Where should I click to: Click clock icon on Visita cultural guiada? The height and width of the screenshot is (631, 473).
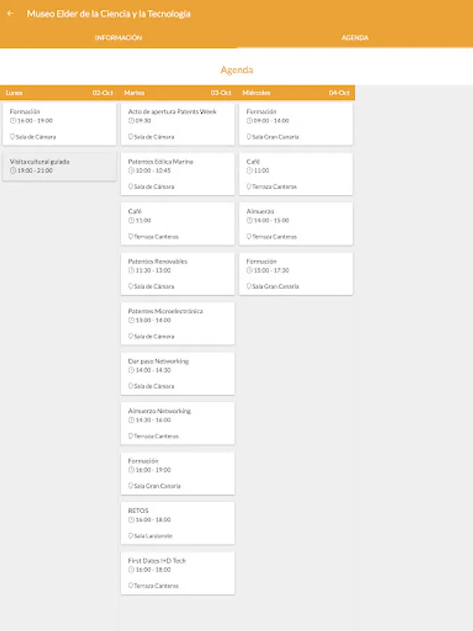click(x=13, y=170)
